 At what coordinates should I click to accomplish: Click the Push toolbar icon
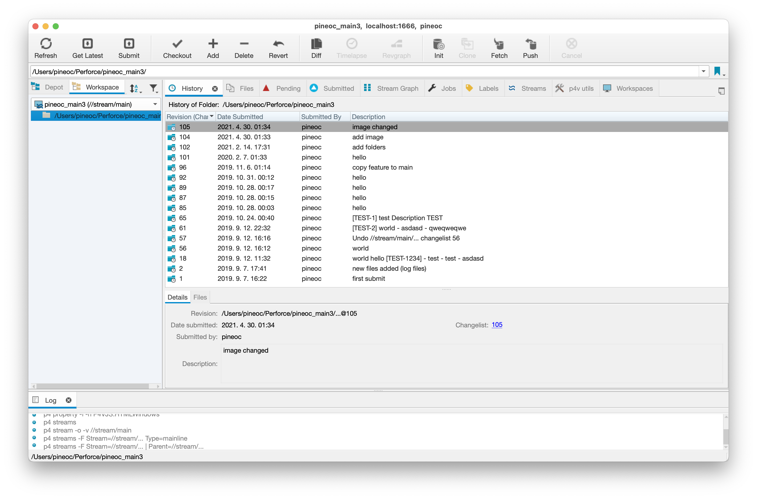(x=530, y=48)
